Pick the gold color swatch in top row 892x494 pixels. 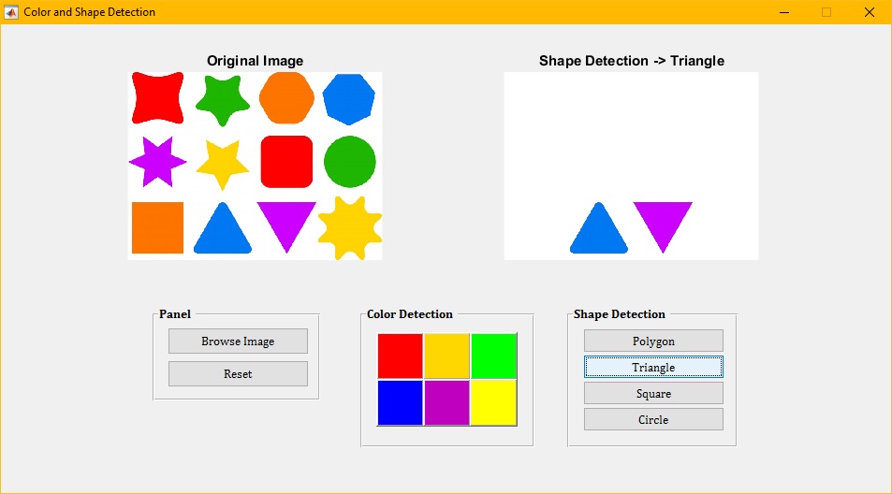click(x=447, y=356)
